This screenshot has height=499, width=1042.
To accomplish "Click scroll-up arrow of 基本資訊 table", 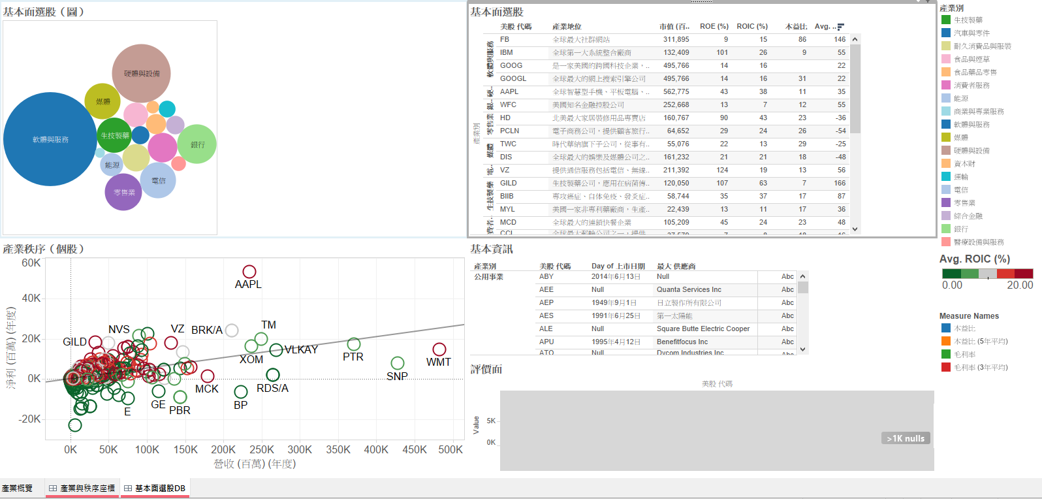I will [803, 276].
